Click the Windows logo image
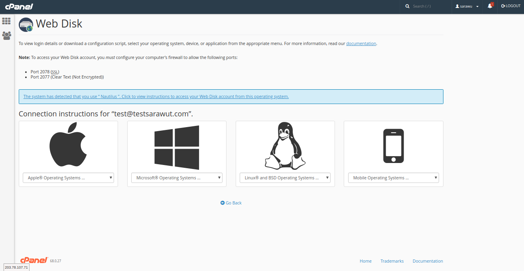 coord(177,147)
